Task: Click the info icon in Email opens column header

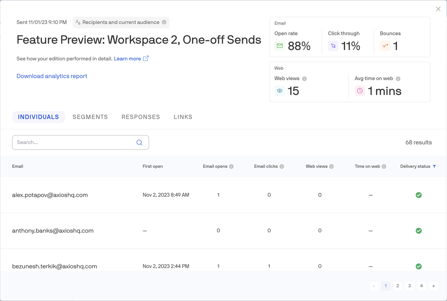Action: (x=231, y=167)
